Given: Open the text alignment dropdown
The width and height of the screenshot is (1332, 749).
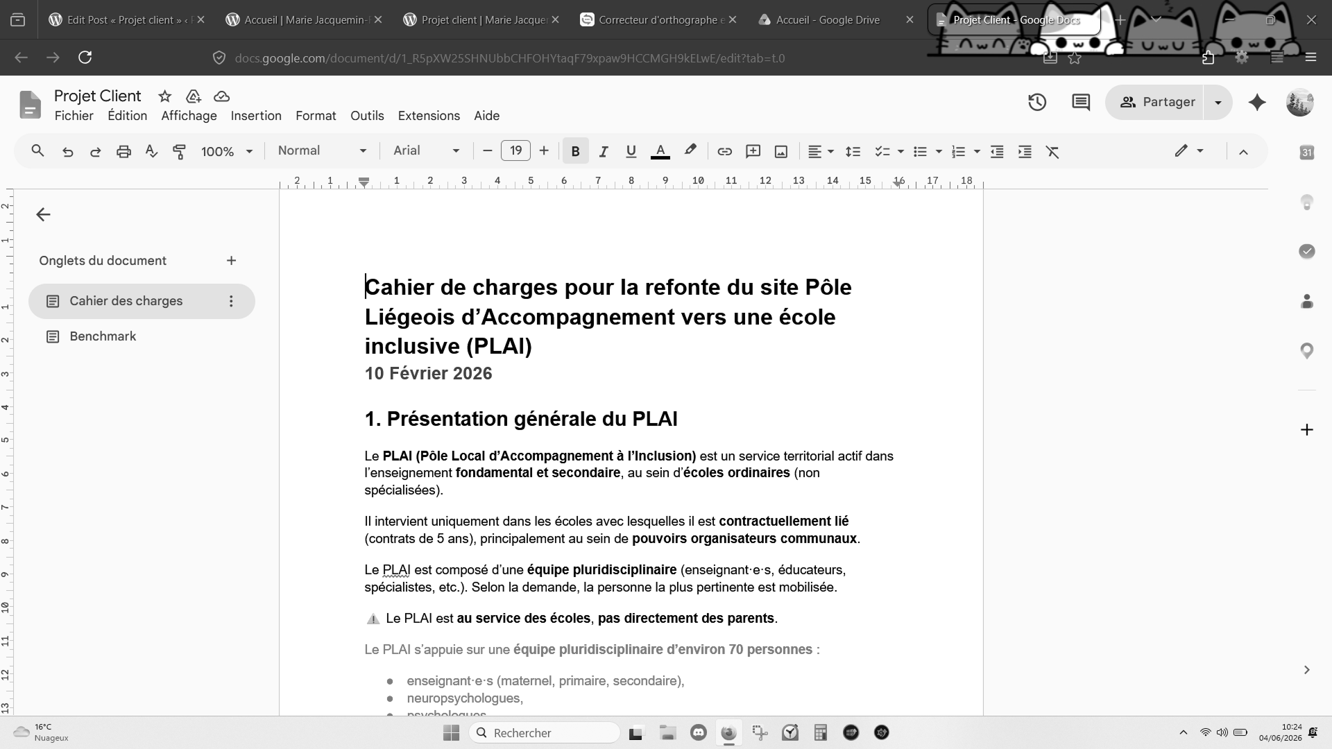Looking at the screenshot, I should (821, 151).
